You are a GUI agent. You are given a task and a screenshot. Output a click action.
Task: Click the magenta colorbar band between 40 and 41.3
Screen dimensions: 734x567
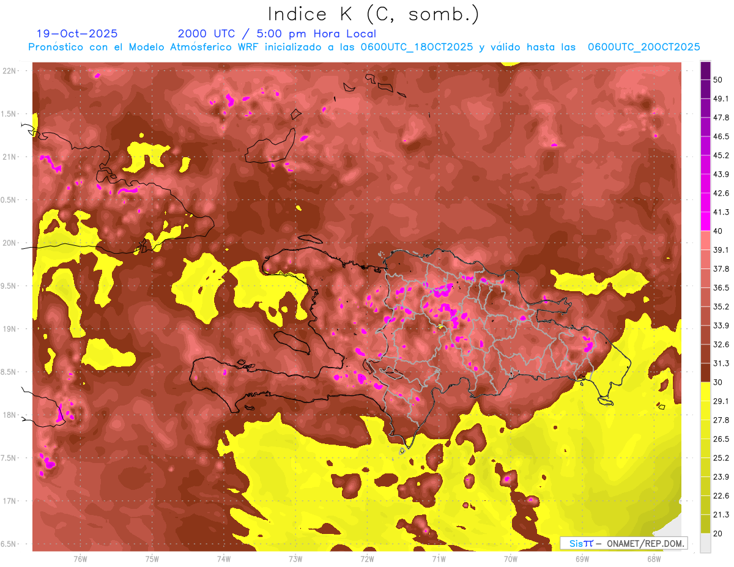click(x=705, y=221)
